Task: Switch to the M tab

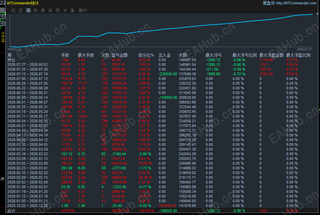Action: (65, 10)
